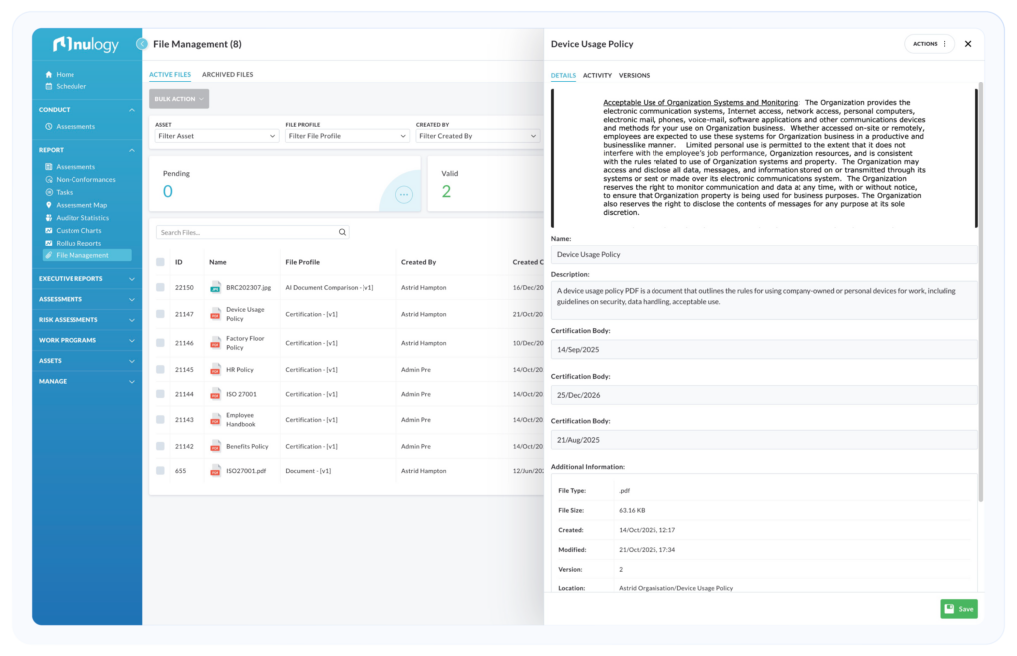Switch to the Active Files tab
This screenshot has width=1017, height=656.
[170, 74]
